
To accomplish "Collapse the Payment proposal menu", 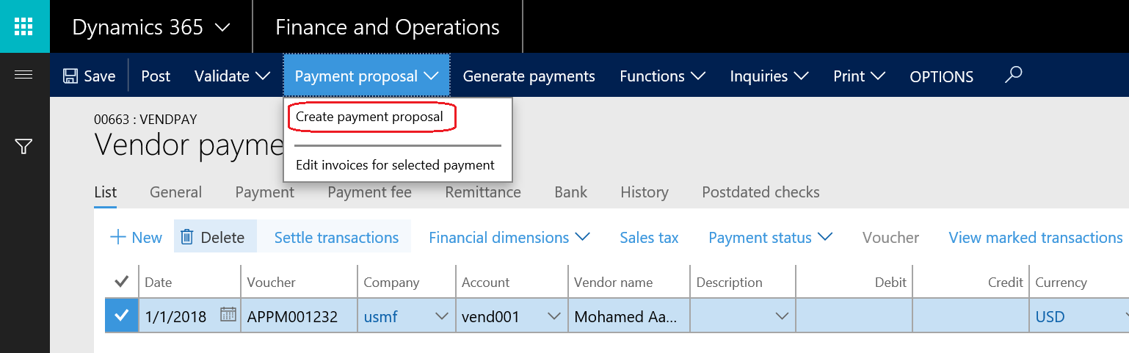I will (x=366, y=76).
